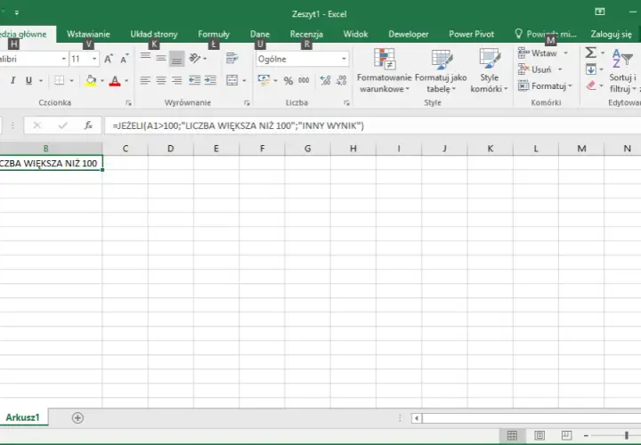Increase decimal places
This screenshot has width=641, height=445.
(326, 80)
